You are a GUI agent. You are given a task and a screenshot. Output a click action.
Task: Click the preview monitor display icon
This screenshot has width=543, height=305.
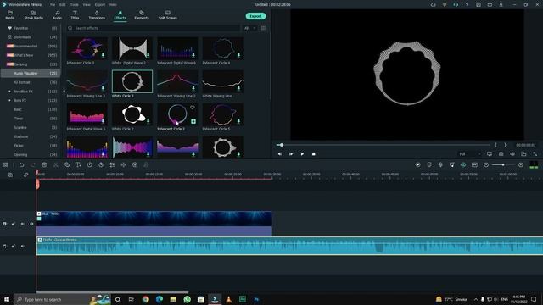click(x=490, y=154)
